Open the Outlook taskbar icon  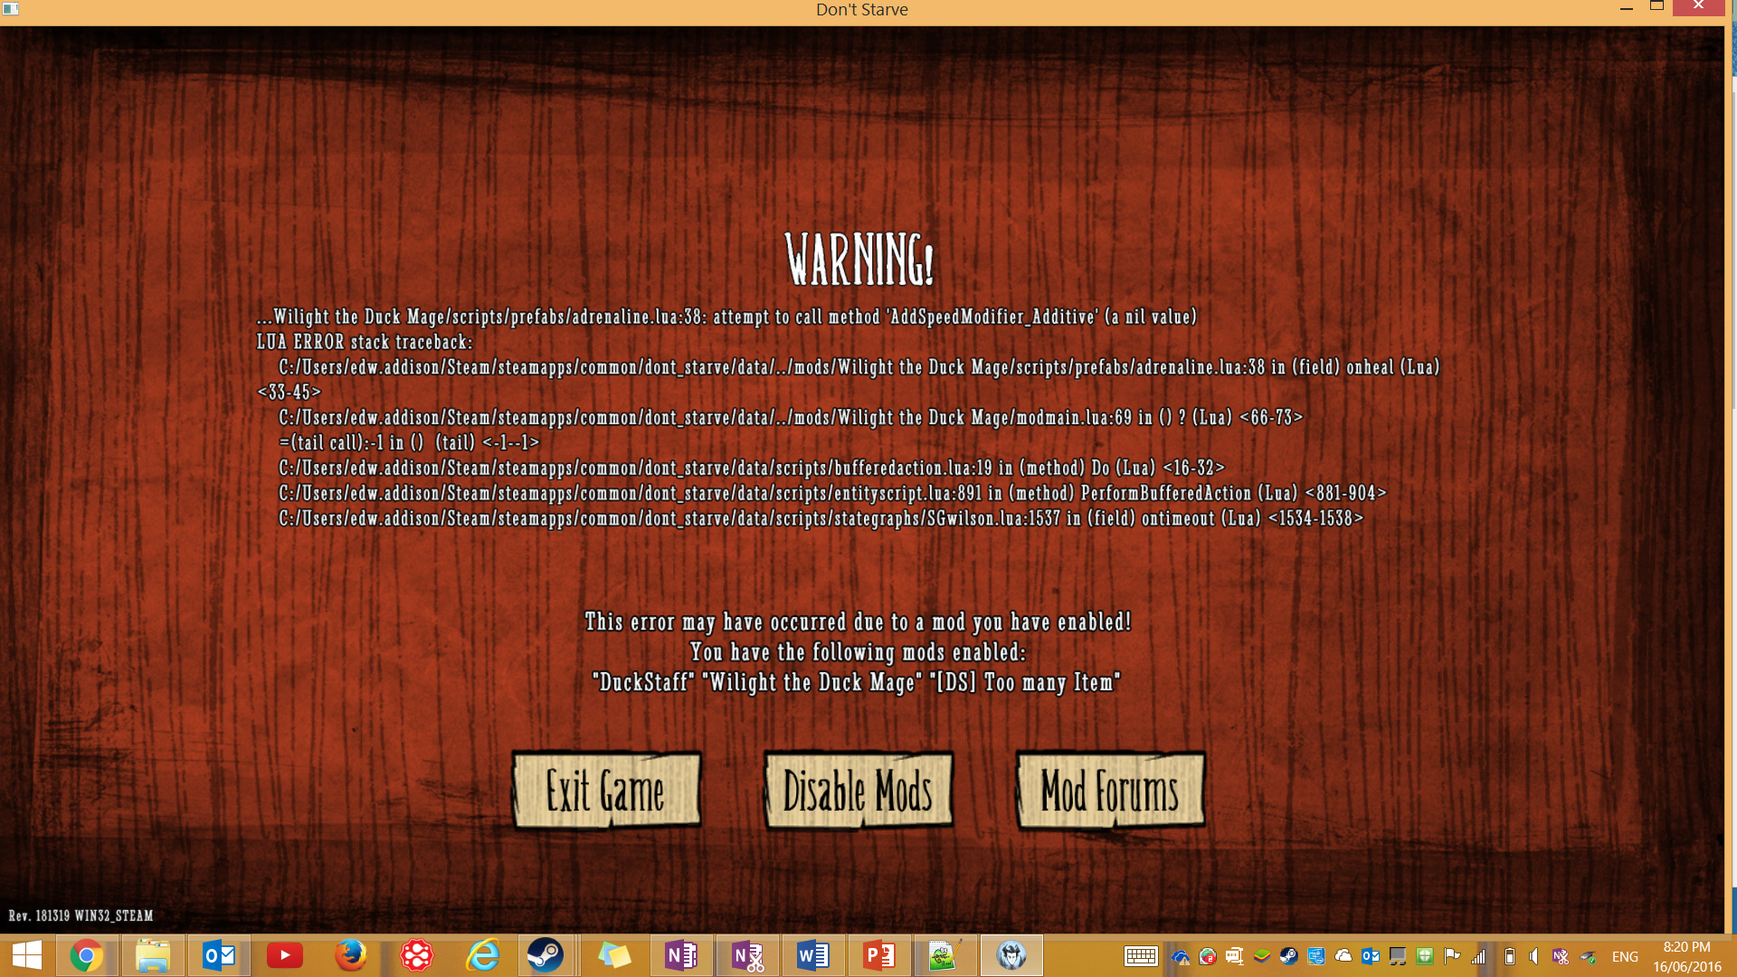(x=219, y=956)
